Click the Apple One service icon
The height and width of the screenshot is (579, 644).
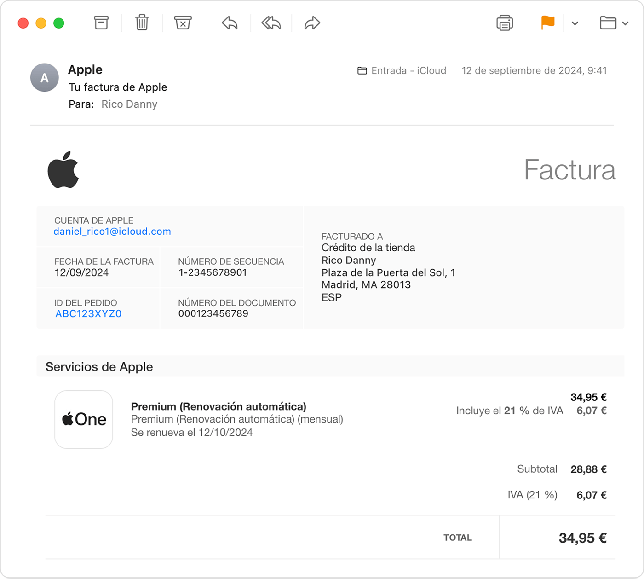(84, 419)
